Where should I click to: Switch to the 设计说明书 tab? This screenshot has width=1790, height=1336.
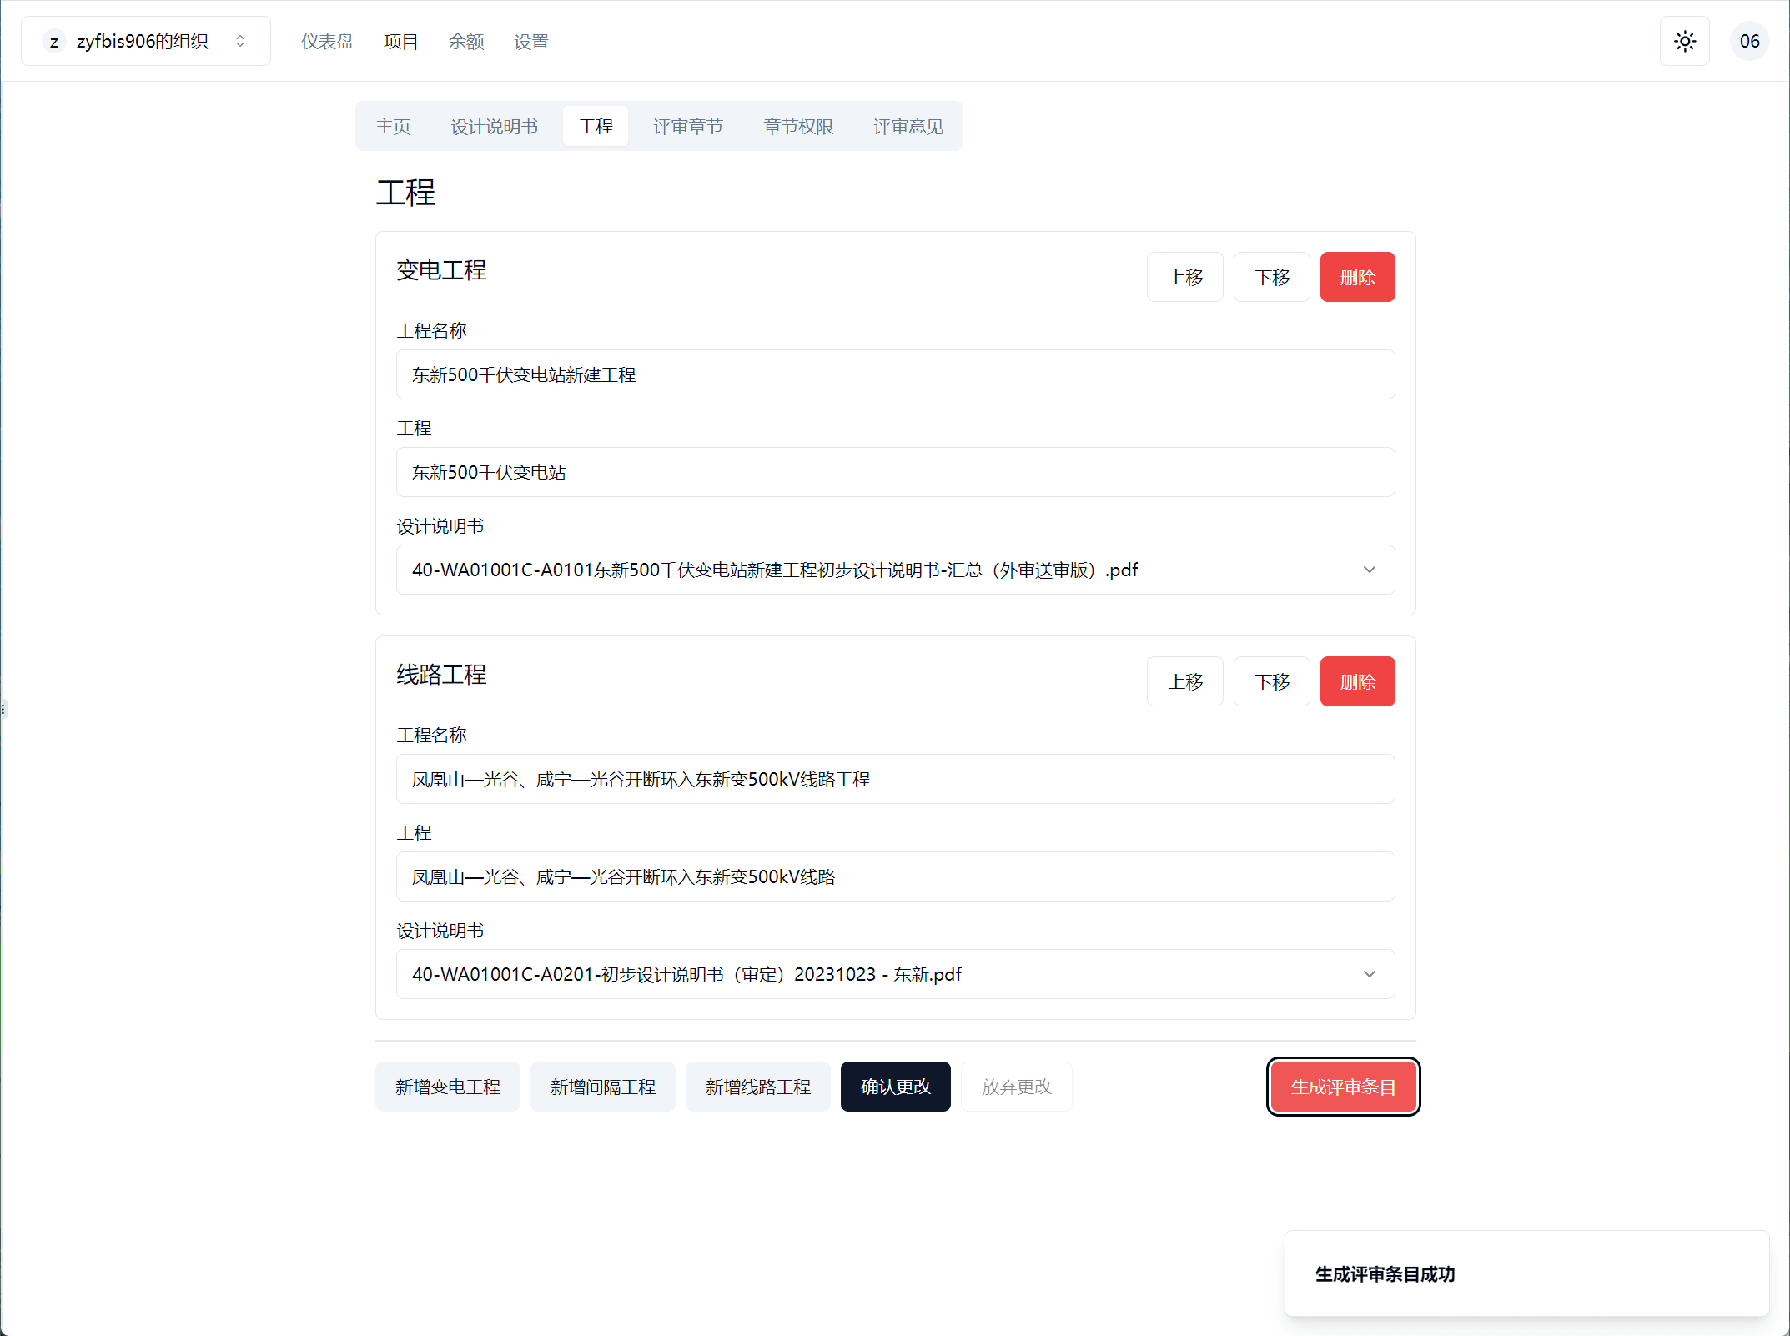494,126
